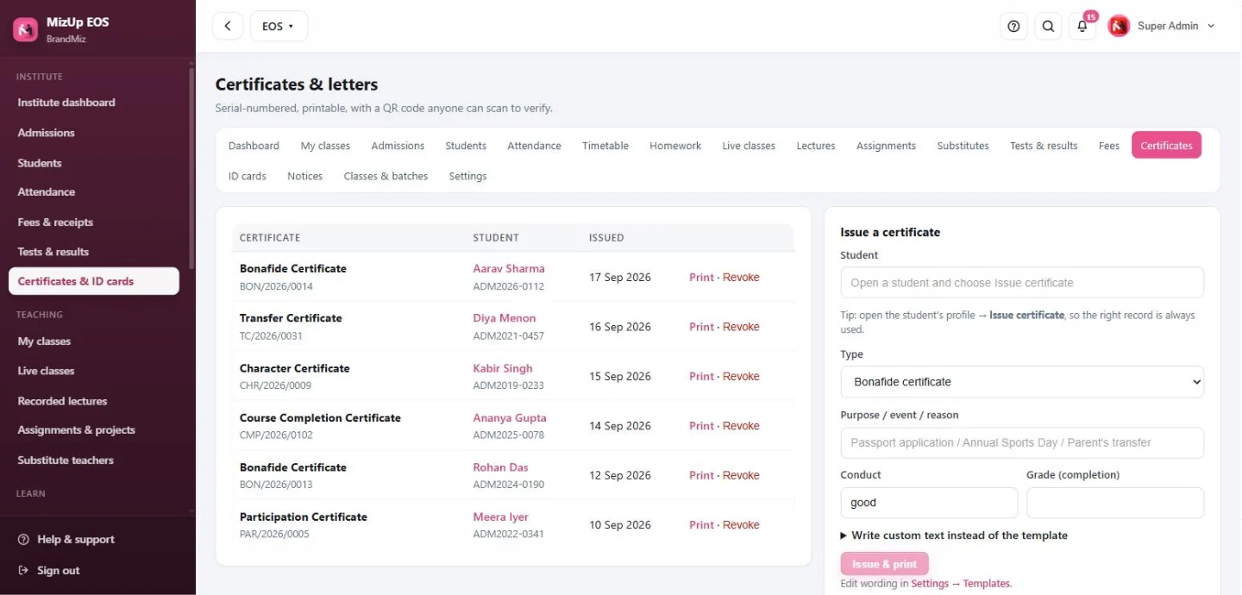The image size is (1242, 595).
Task: Open Fees & receipts in sidebar
Action: [94, 222]
